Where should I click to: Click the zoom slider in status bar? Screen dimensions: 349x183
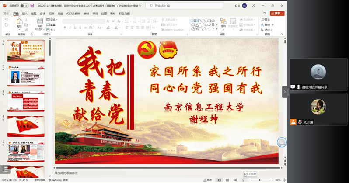[260, 180]
